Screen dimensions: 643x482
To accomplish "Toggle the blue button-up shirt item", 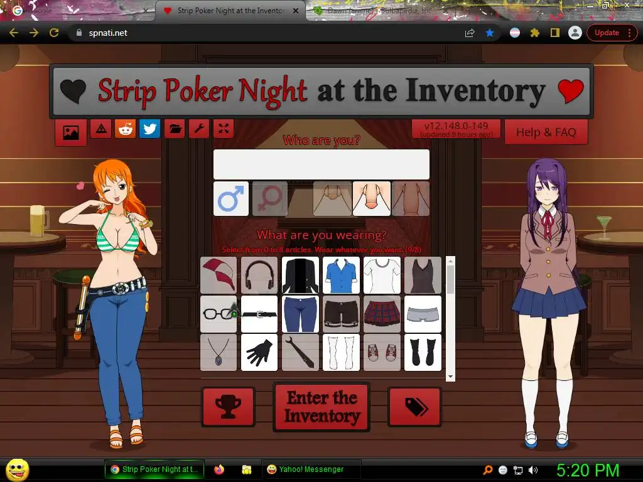I will coord(341,276).
